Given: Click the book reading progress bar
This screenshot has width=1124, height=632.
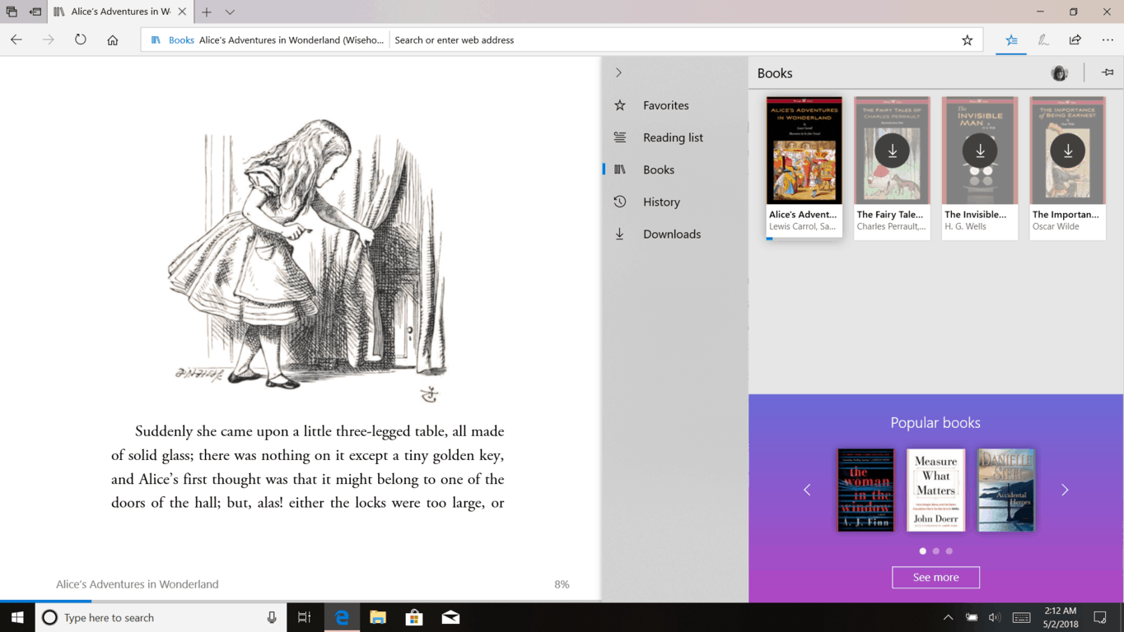Looking at the screenshot, I should 301,602.
